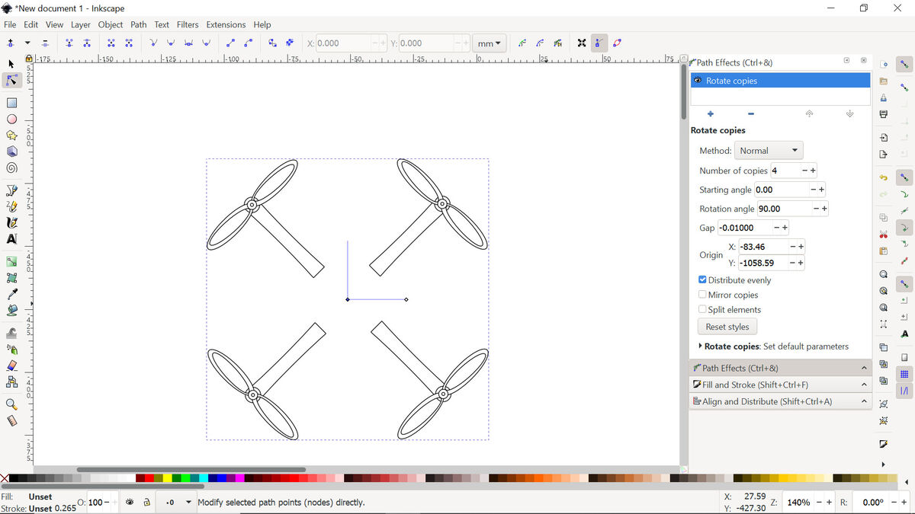Select the Ellipse tool
Image resolution: width=915 pixels, height=514 pixels.
11,120
